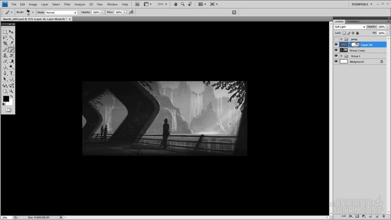Open layer Fill slider arrow
The height and width of the screenshot is (220, 391).
coord(387,33)
